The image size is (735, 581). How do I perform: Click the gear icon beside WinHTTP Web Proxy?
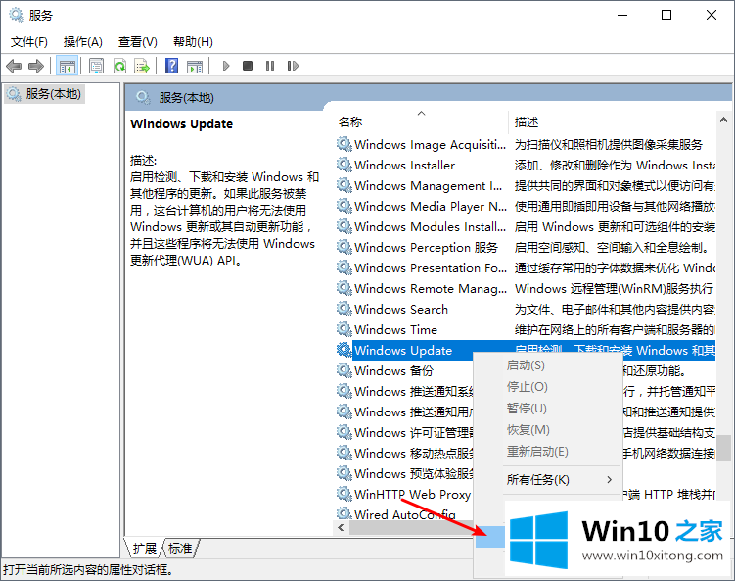pos(345,494)
